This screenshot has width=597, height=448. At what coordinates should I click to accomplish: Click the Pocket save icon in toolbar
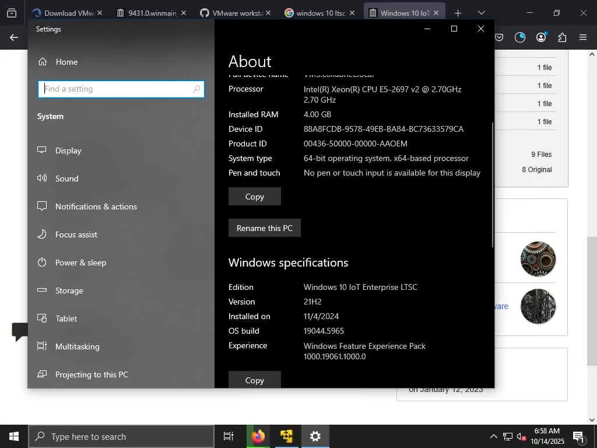499,37
